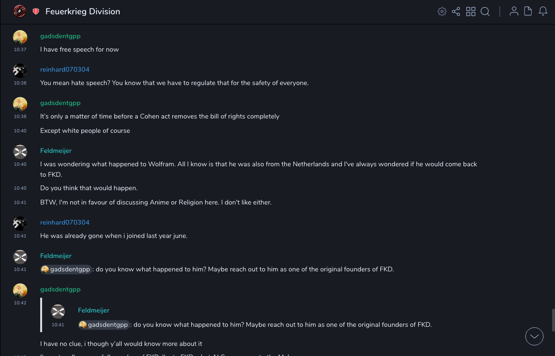Click reinhard070304's avatar beside the 10:38 message
This screenshot has height=356, width=555.
20,71
